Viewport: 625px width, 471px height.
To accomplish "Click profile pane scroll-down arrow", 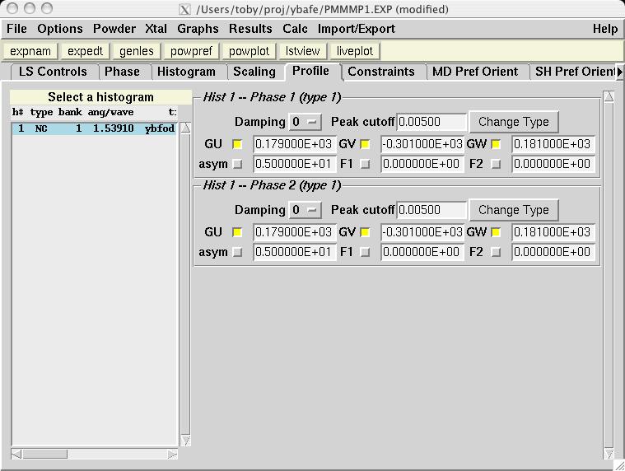I will [x=609, y=454].
